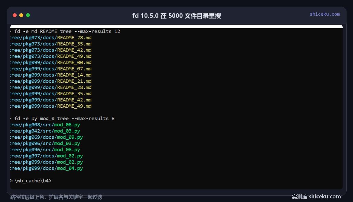Viewport: 353px width, 202px height.
Task: Click result pkg073/docs/README_42.md
Action: pos(51,50)
